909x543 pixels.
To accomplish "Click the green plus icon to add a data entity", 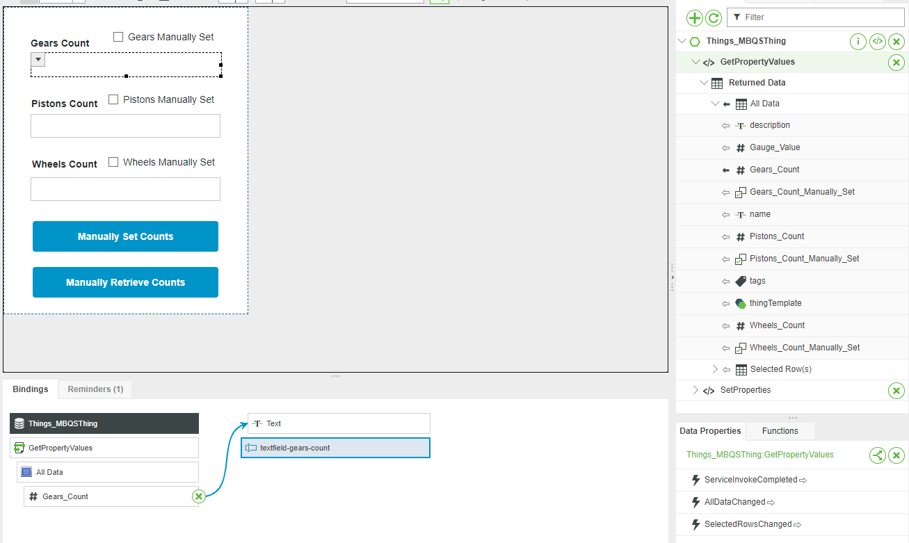I will click(694, 17).
